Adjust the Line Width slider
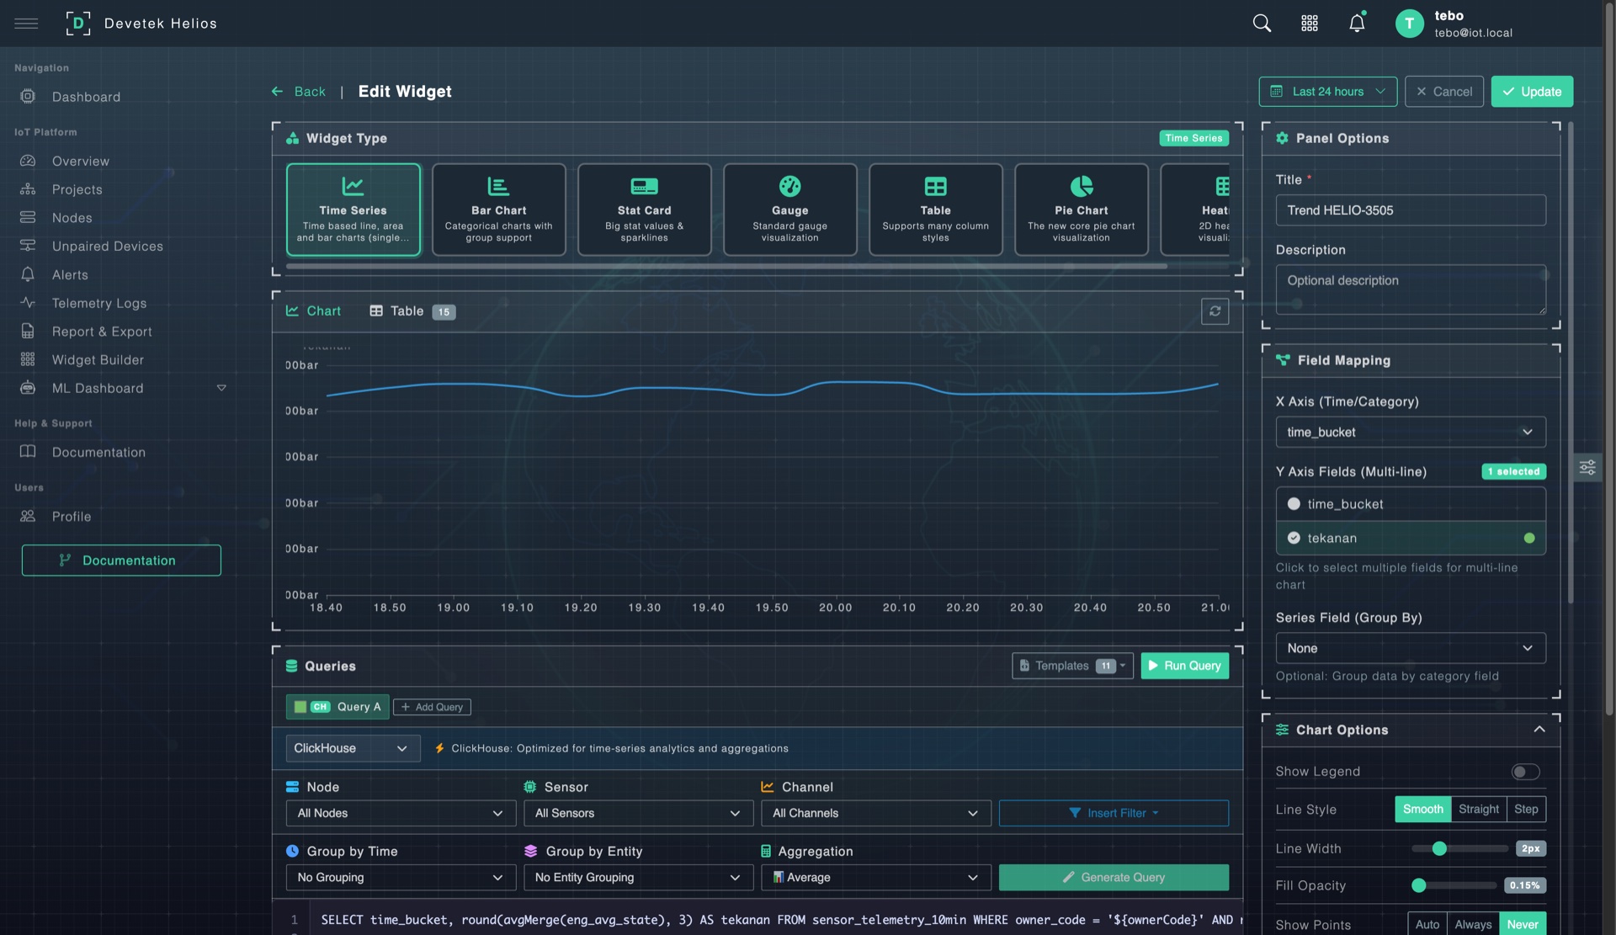Viewport: 1616px width, 935px height. [1441, 848]
